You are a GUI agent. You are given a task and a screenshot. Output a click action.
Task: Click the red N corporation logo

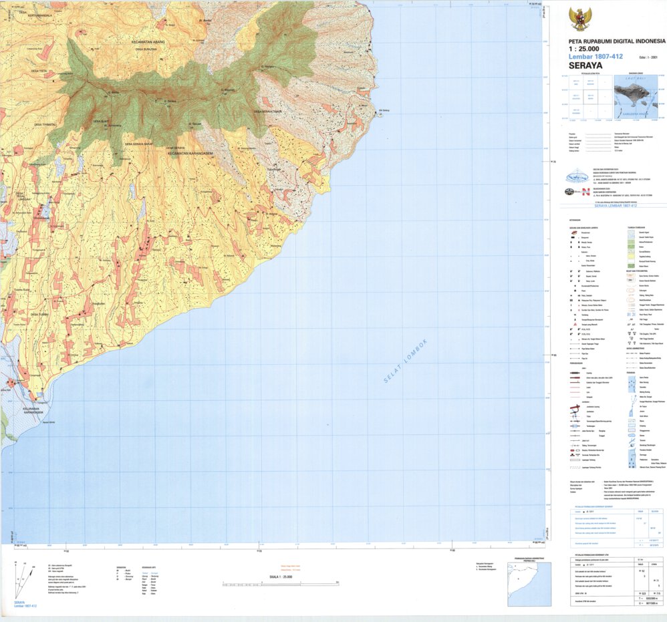click(585, 193)
